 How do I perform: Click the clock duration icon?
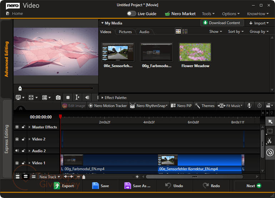click(x=259, y=106)
